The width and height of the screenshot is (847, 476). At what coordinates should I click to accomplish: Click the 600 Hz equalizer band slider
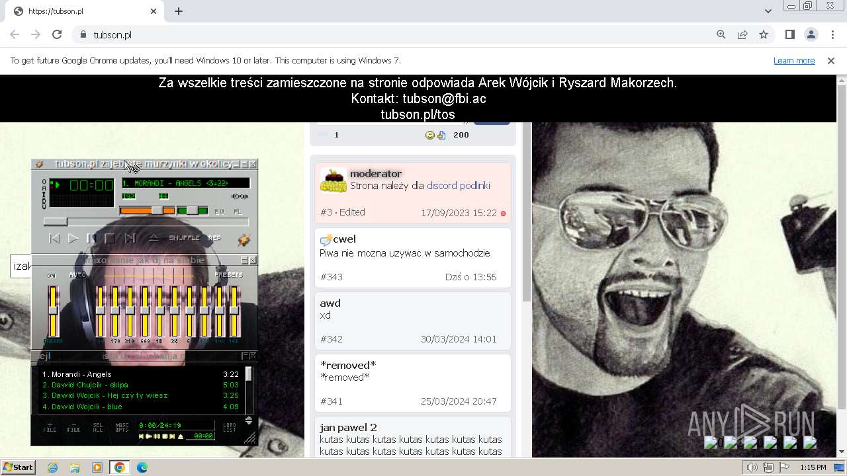pos(145,311)
